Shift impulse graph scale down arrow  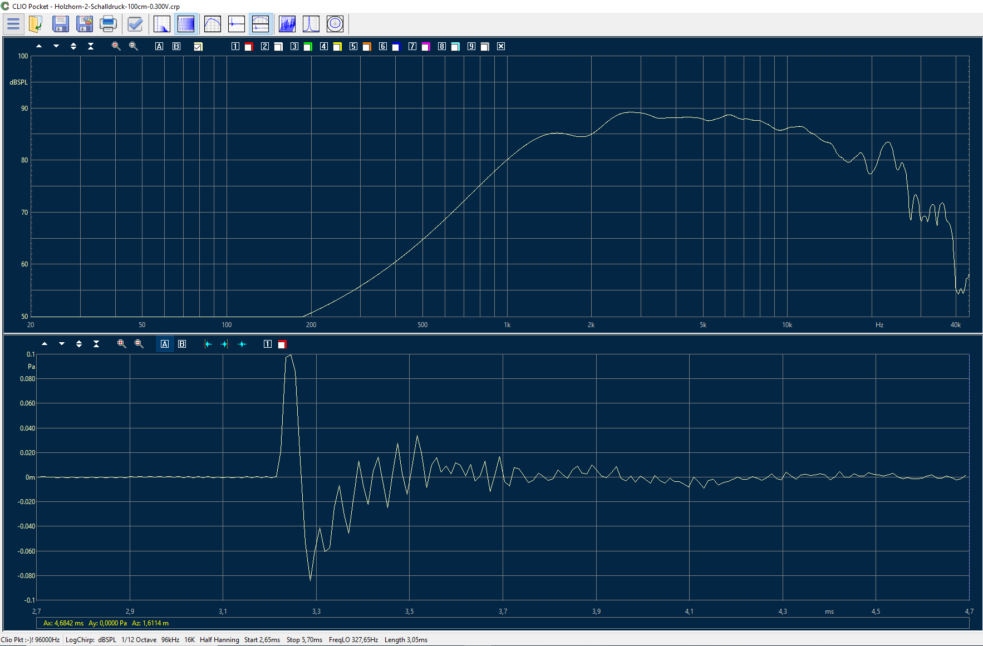62,344
